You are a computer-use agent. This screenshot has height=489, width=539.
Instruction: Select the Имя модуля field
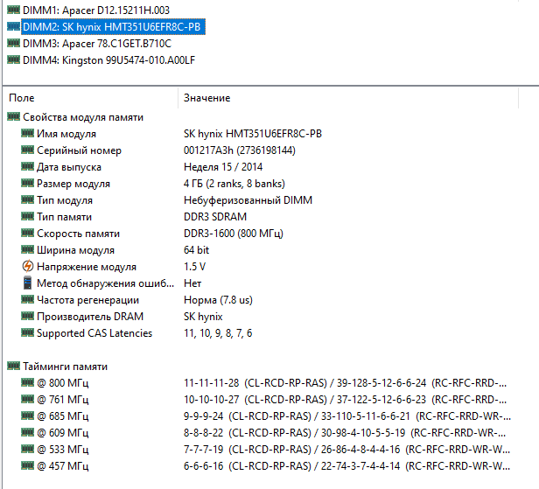tap(66, 134)
